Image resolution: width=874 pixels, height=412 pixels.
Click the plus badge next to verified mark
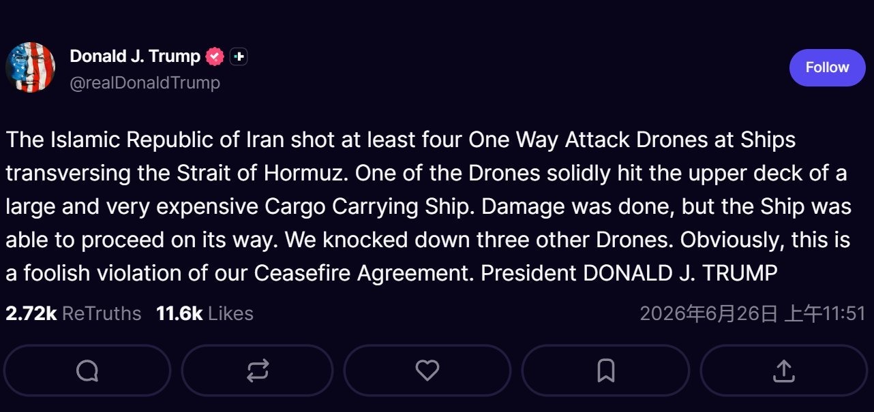coord(238,57)
